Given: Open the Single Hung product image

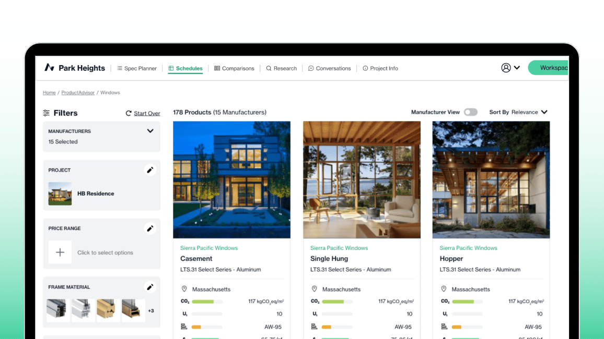Looking at the screenshot, I should (362, 179).
